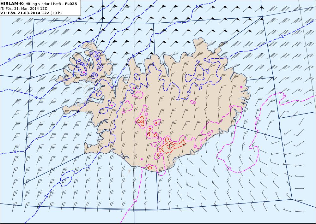This screenshot has width=316, height=224.
Task: Click the (+0 h) forecast offset text
Action: tap(56, 13)
